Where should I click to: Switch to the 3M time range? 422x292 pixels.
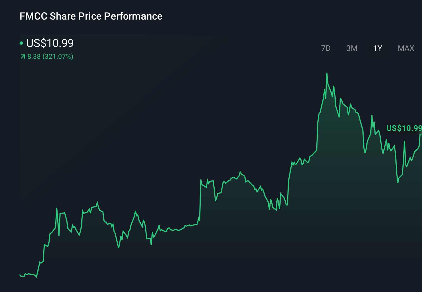point(352,48)
